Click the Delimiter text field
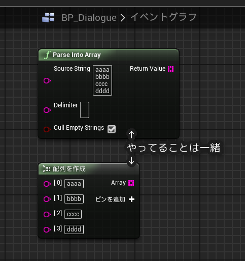The width and height of the screenshot is (245, 261). [85, 110]
